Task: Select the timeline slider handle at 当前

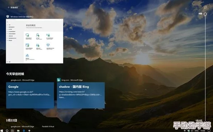Action: pos(205,14)
